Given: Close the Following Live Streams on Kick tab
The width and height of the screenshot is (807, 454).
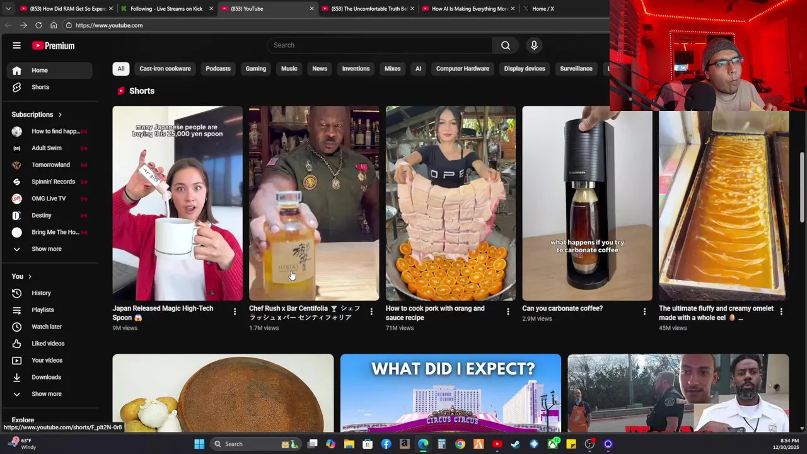Looking at the screenshot, I should [211, 9].
